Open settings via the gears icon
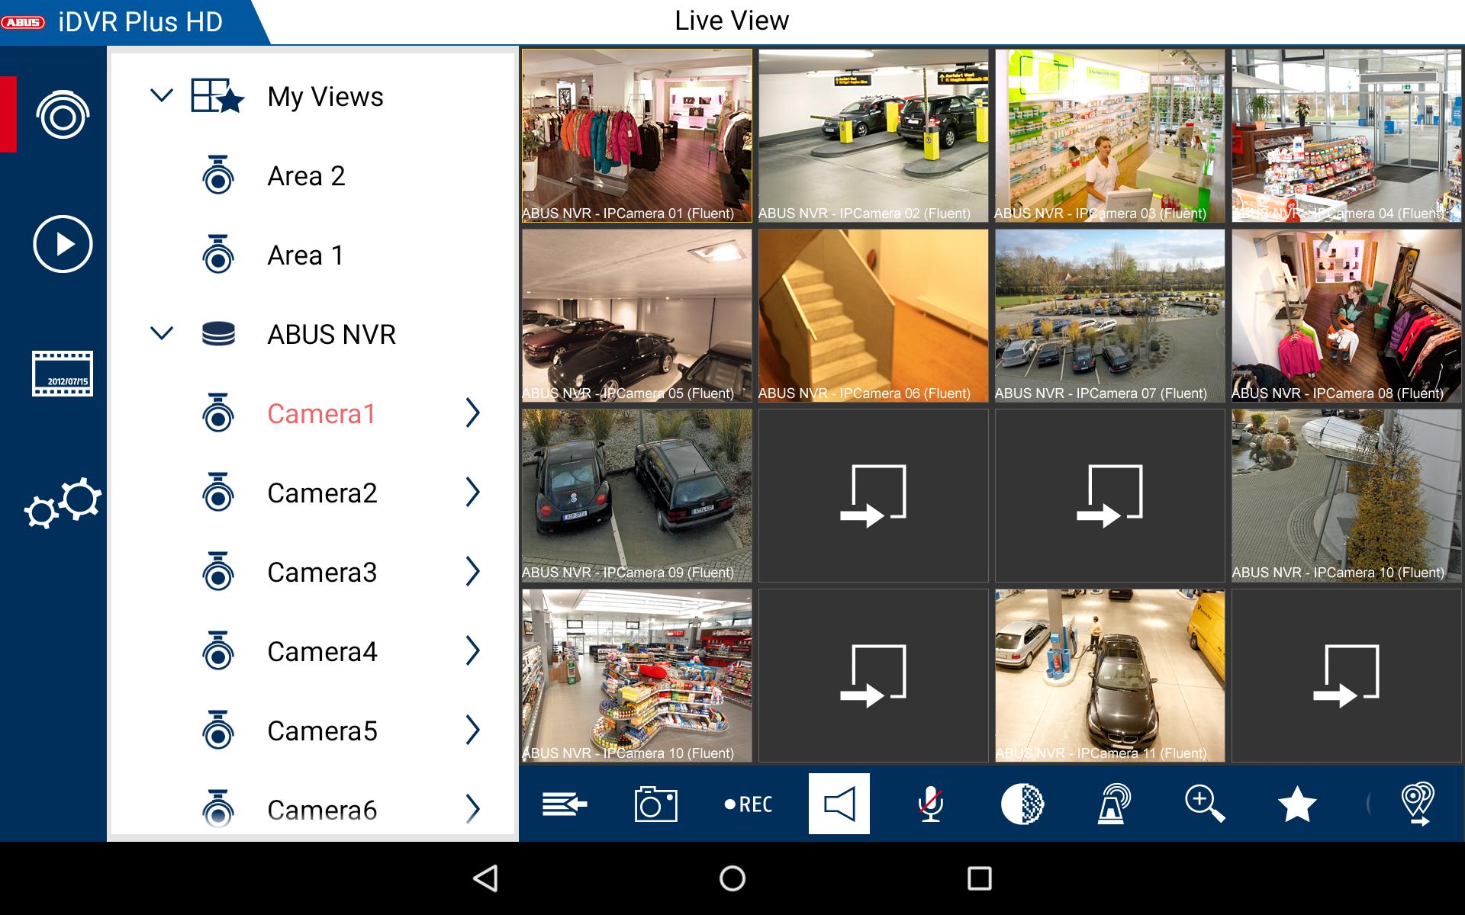The width and height of the screenshot is (1465, 915). tap(63, 503)
